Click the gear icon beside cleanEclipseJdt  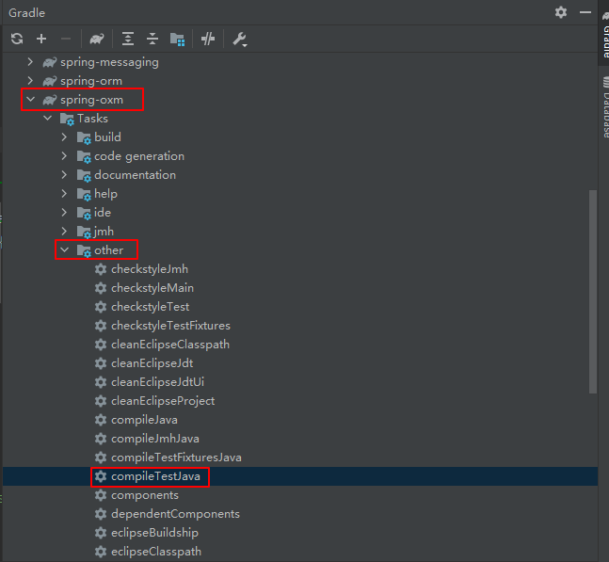pyautogui.click(x=101, y=363)
